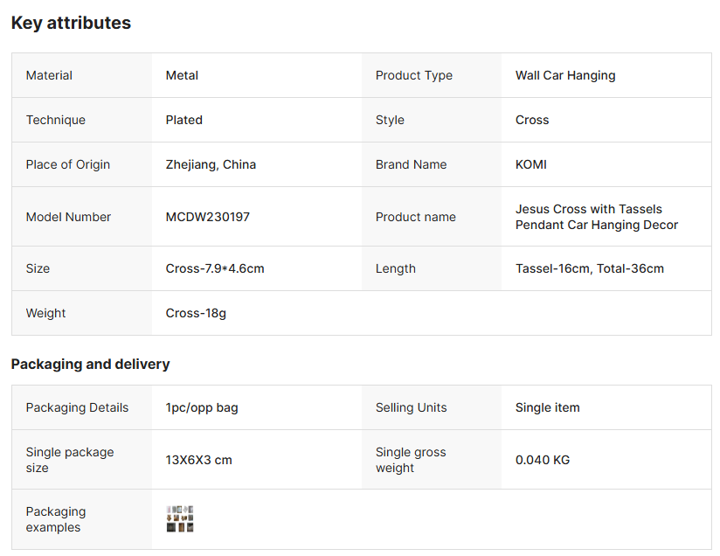Click the Key attributes heading
This screenshot has height=556, width=720.
(71, 24)
